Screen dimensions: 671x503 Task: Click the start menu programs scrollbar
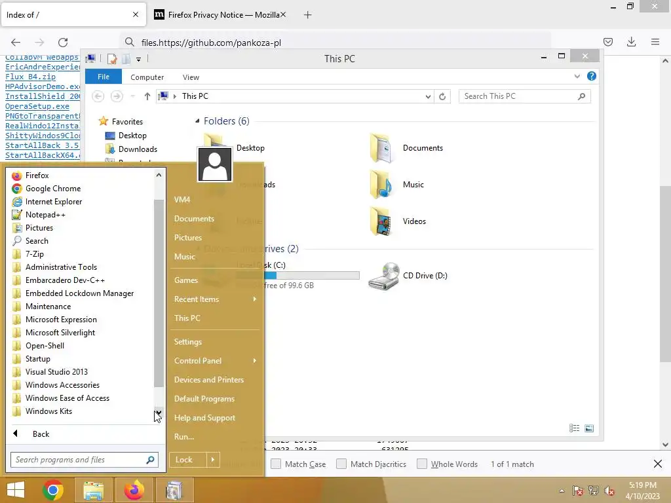pyautogui.click(x=159, y=293)
